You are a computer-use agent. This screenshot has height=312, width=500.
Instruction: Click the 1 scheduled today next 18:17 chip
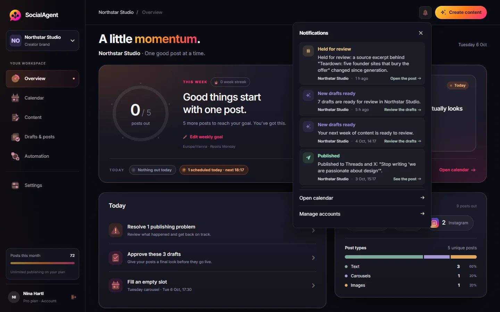pos(214,170)
